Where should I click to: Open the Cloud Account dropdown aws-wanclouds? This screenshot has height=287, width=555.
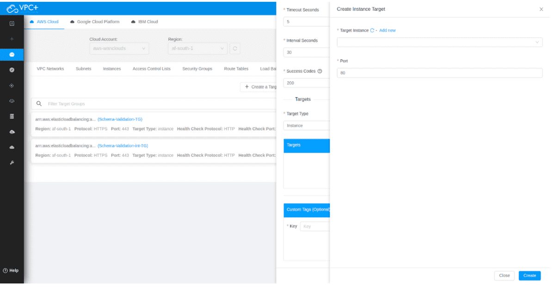click(x=119, y=48)
